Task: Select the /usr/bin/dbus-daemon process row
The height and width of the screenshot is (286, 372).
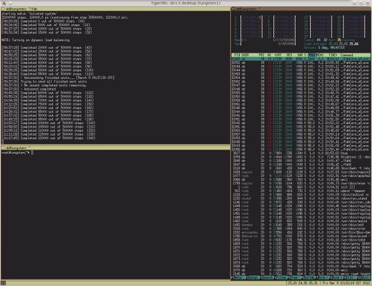Action: pos(301,233)
